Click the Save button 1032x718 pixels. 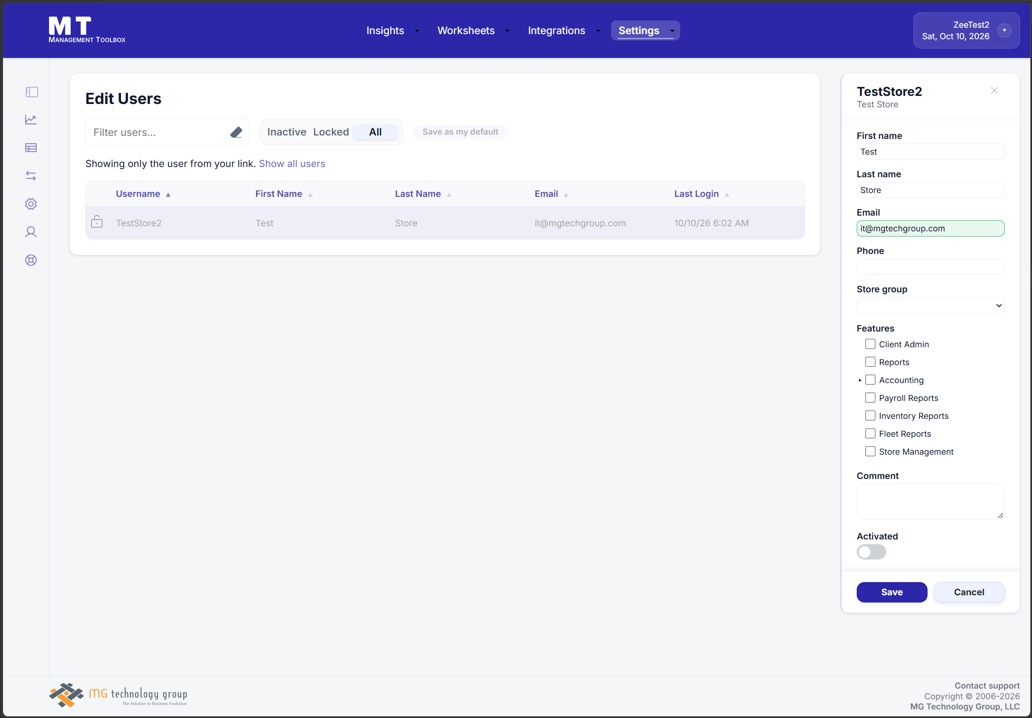pyautogui.click(x=891, y=592)
